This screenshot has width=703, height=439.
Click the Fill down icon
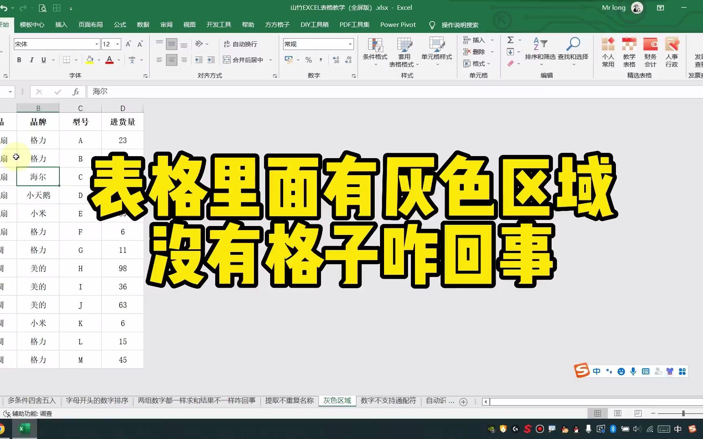click(511, 52)
